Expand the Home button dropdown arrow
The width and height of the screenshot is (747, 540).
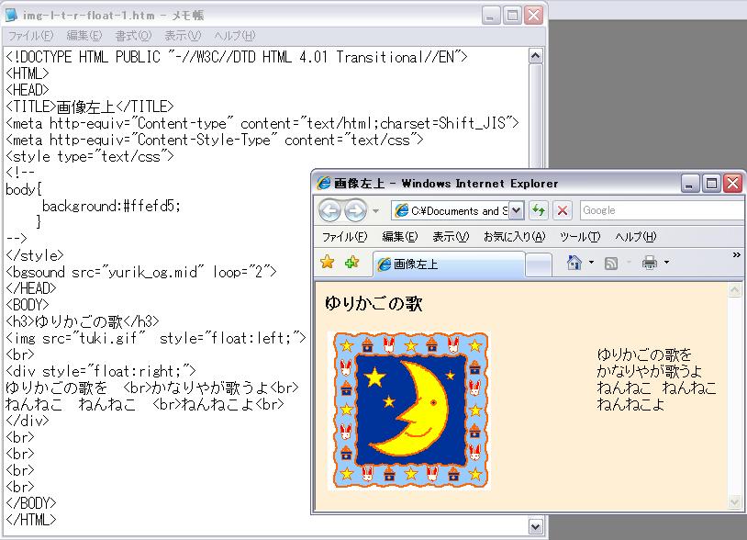pyautogui.click(x=591, y=262)
